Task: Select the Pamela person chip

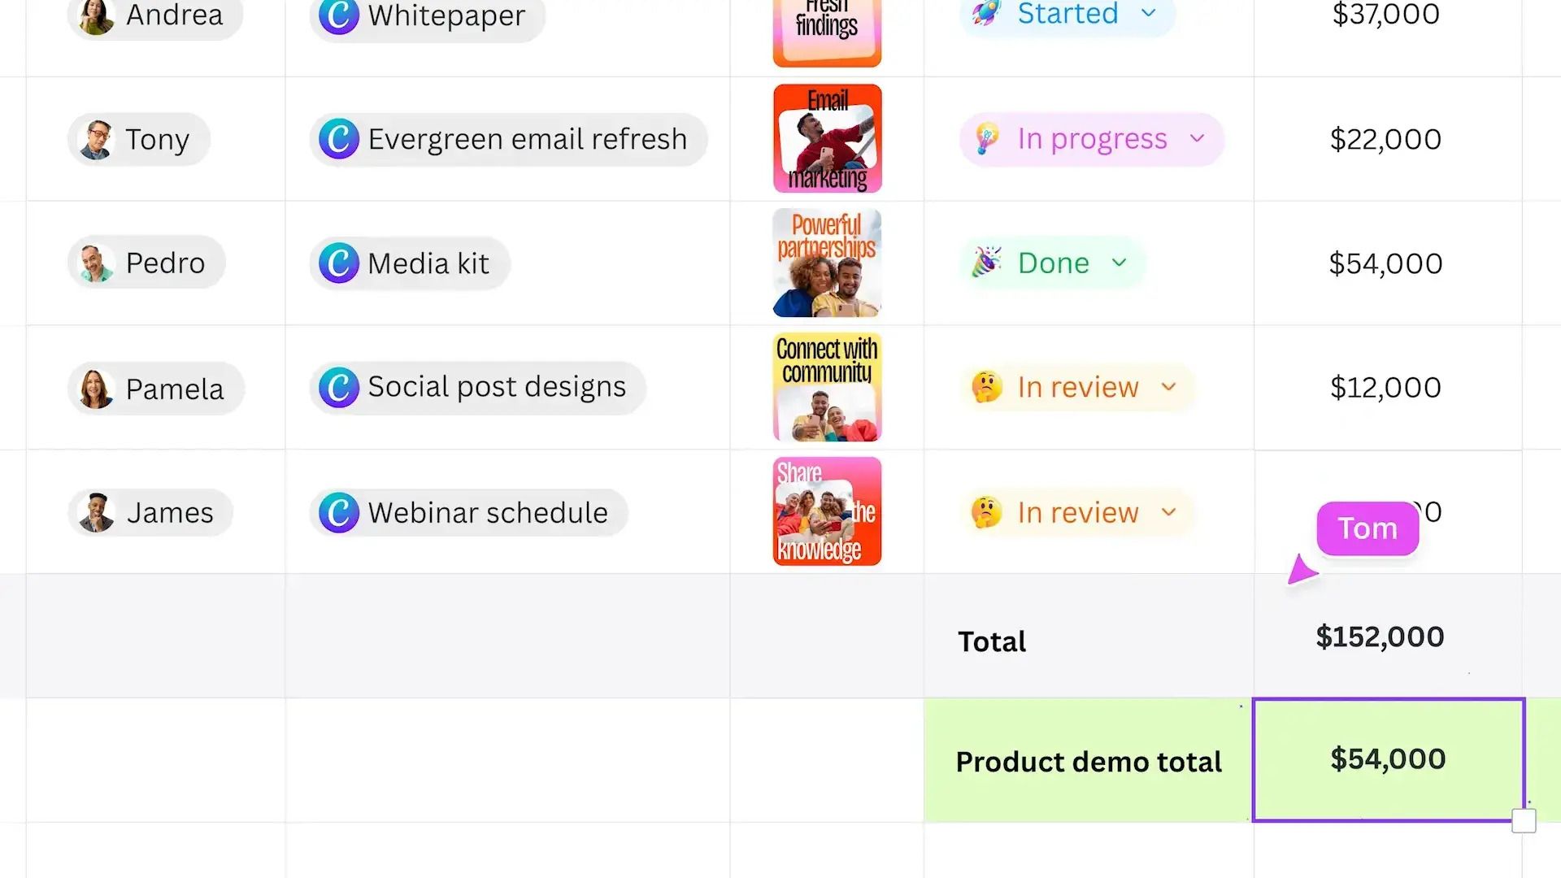Action: click(x=156, y=389)
